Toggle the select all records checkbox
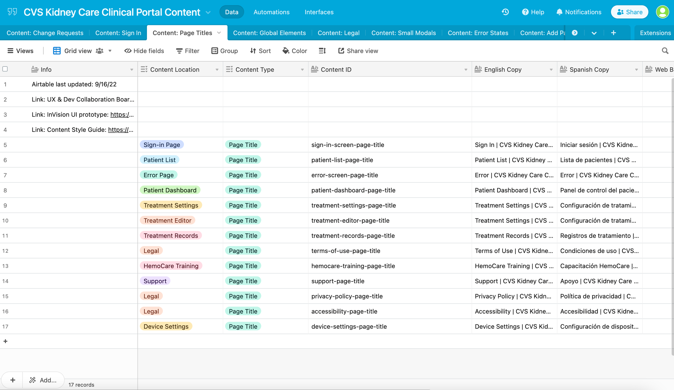The width and height of the screenshot is (674, 390). pos(5,69)
